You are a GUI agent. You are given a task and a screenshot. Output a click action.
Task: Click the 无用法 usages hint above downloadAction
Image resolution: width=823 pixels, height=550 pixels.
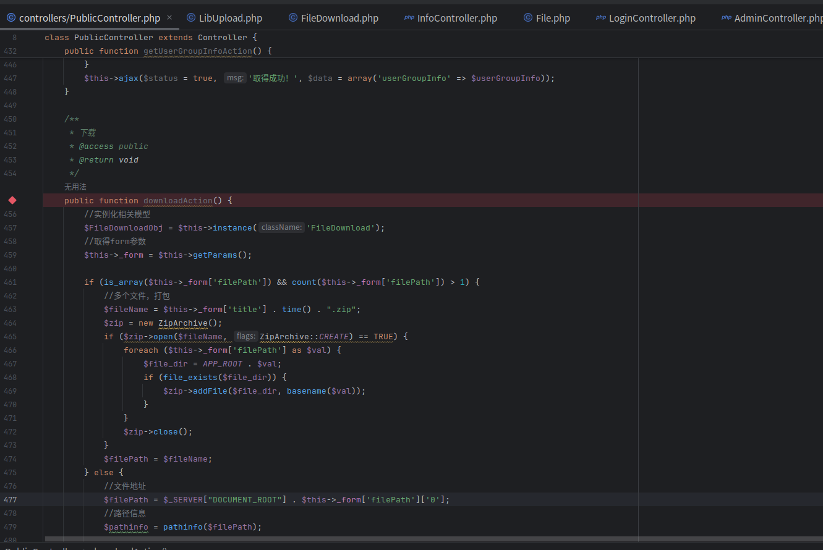tap(75, 187)
